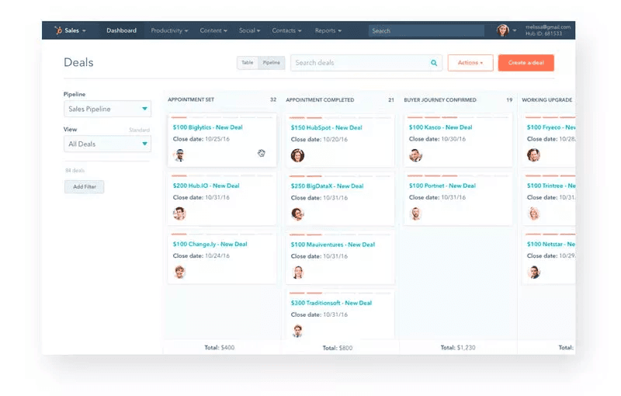Open the All Deals view dropdown
Image resolution: width=621 pixels, height=396 pixels.
(x=107, y=144)
